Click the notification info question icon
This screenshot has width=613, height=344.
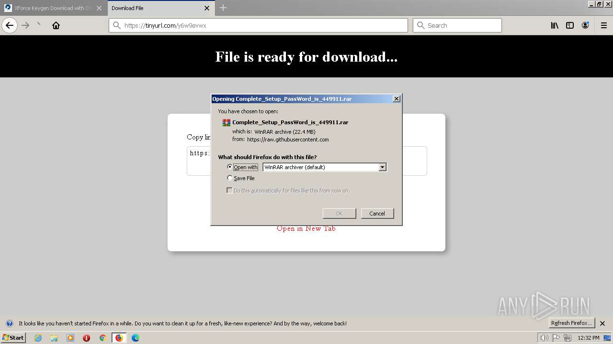(x=10, y=323)
